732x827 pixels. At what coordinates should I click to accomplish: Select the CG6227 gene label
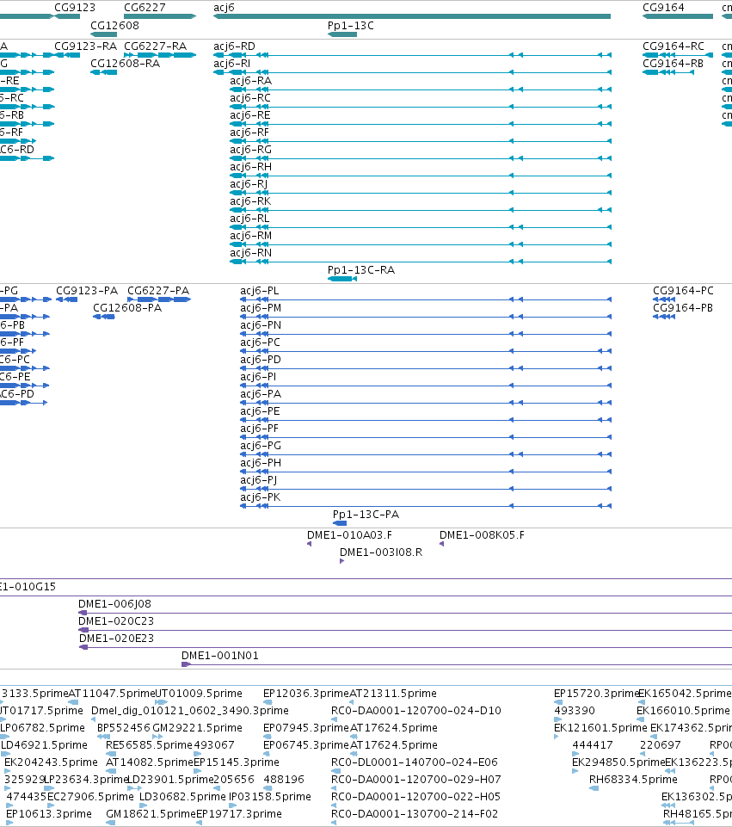[x=145, y=8]
